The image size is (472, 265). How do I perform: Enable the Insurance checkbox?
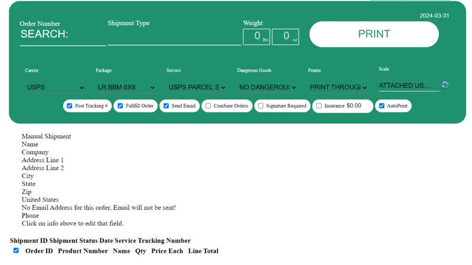[x=319, y=106]
